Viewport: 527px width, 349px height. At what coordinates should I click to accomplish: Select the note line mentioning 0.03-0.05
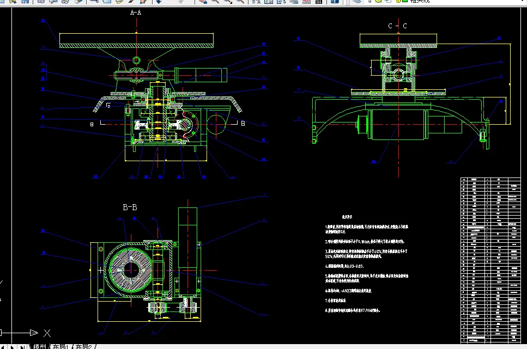(344, 266)
